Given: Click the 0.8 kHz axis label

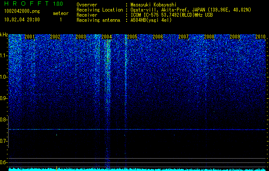Looking at the screenshot, I should 3,120.
